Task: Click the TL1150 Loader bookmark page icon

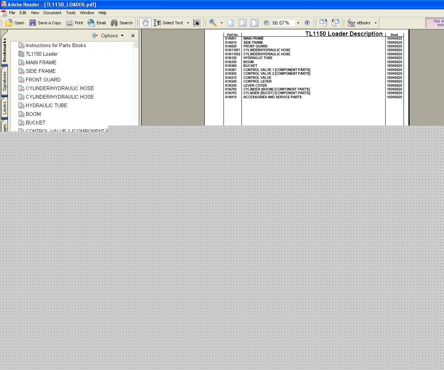Action: pos(21,54)
